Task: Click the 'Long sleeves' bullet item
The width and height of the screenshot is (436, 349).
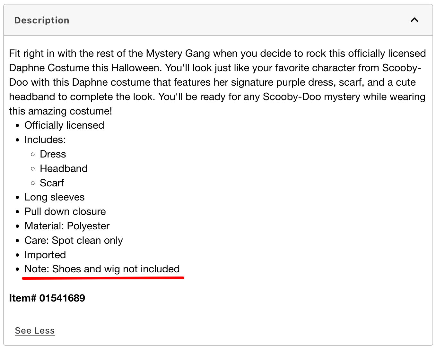Action: (54, 197)
